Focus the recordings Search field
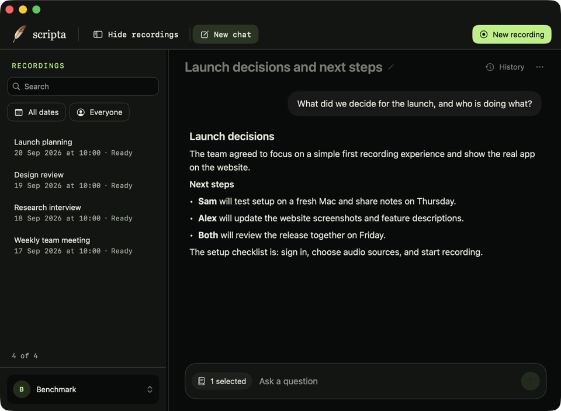 (83, 87)
